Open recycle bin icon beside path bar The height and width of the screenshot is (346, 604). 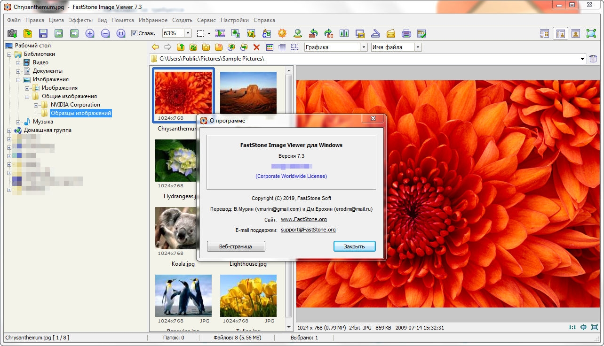593,59
